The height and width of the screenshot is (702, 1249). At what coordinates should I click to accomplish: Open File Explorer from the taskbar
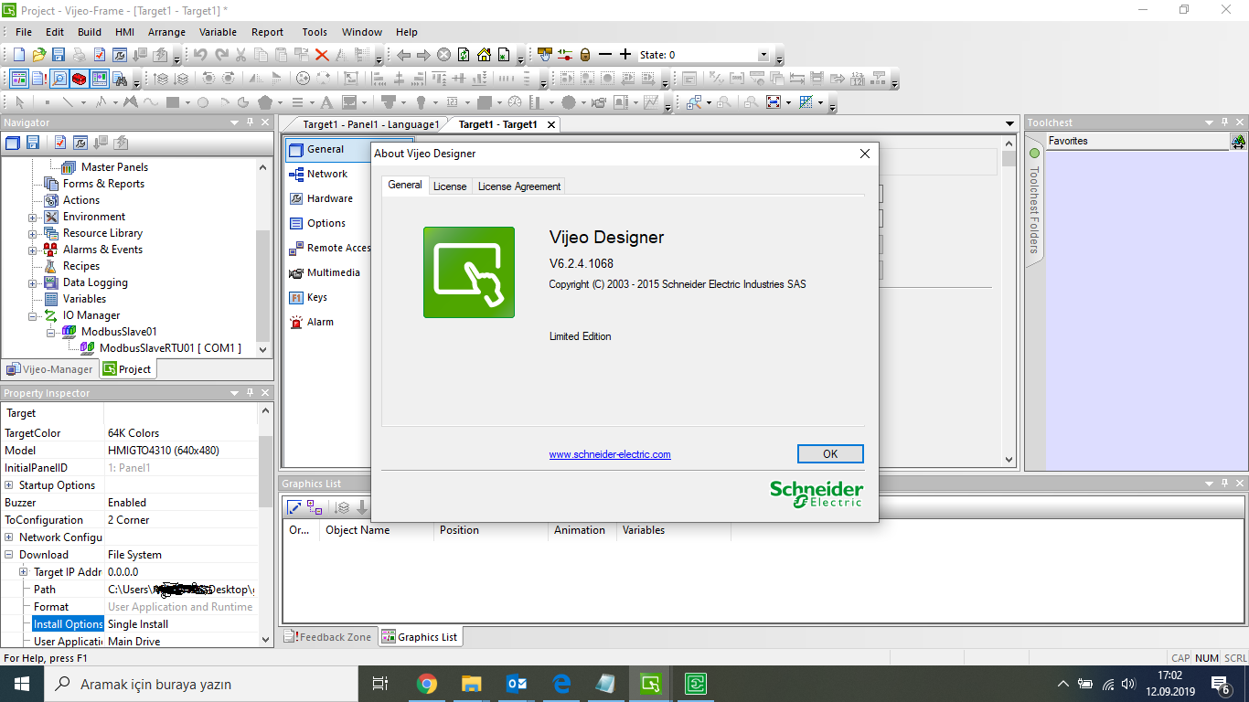(471, 684)
